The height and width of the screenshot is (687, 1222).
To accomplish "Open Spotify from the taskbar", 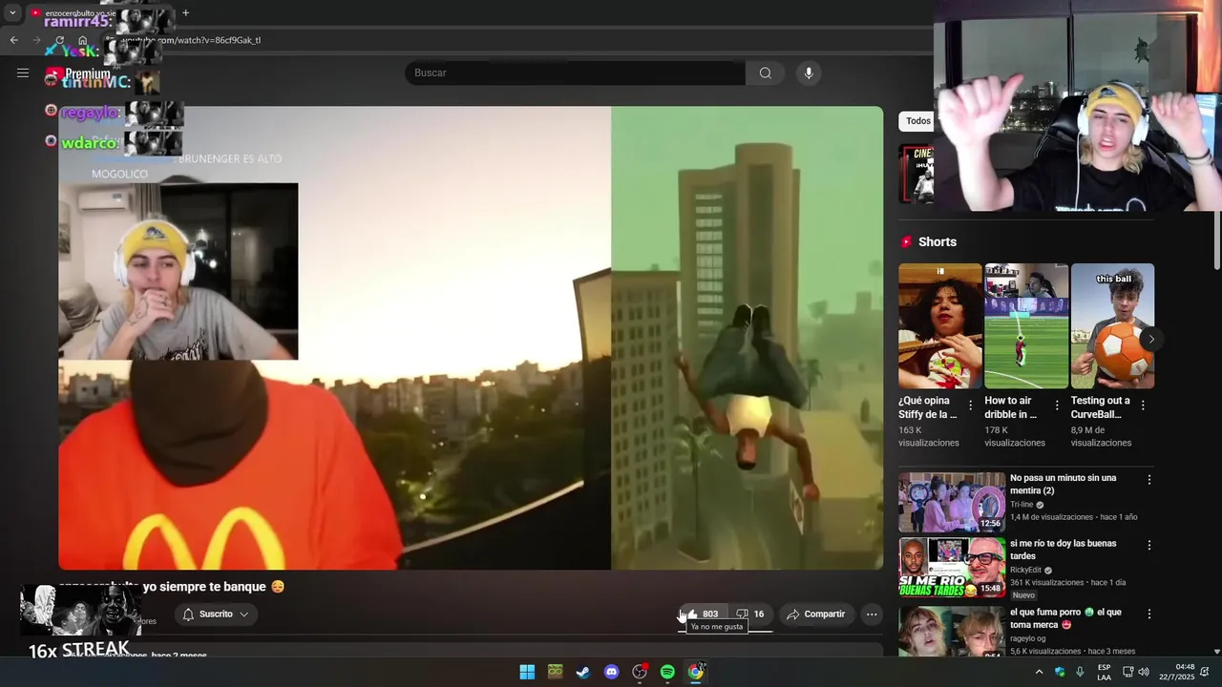I will click(667, 672).
